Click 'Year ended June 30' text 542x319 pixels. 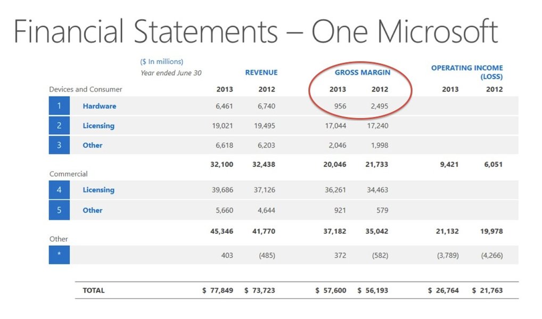click(171, 73)
